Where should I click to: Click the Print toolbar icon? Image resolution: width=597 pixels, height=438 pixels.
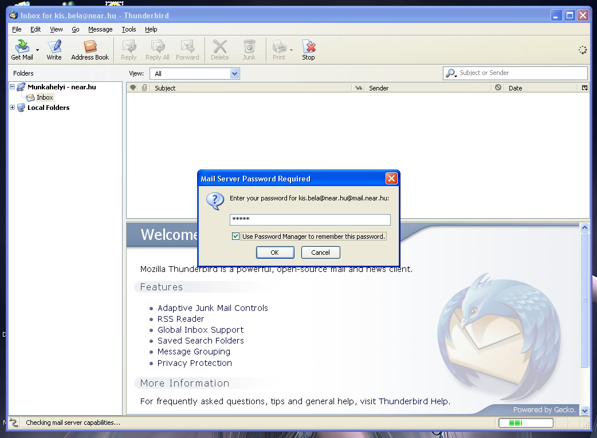pyautogui.click(x=279, y=49)
